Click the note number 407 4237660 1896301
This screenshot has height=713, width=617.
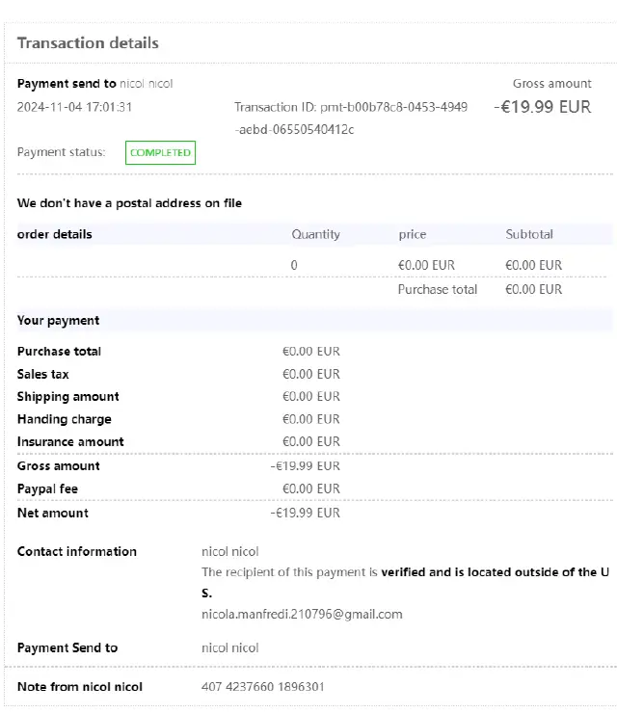click(263, 687)
